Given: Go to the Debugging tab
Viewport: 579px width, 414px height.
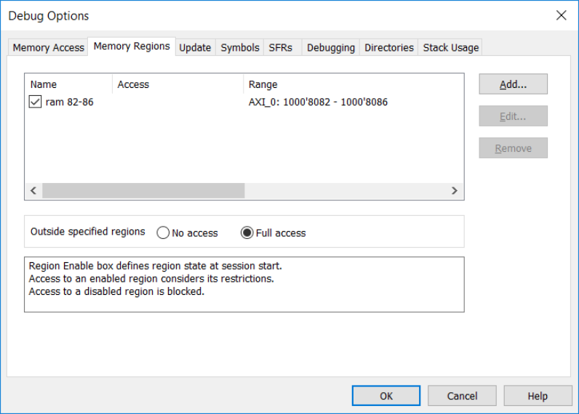Looking at the screenshot, I should pos(331,47).
